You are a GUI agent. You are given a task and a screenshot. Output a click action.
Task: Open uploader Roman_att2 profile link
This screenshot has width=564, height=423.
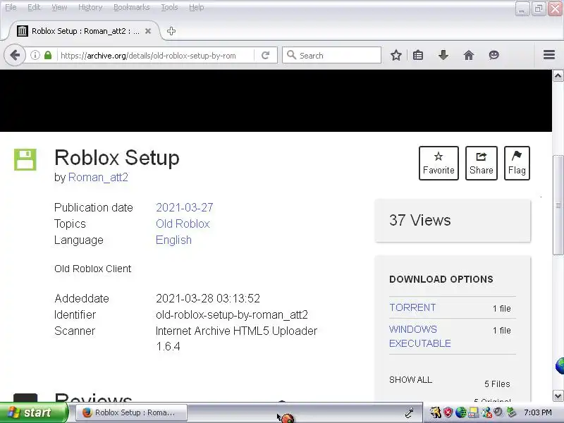[x=98, y=178]
